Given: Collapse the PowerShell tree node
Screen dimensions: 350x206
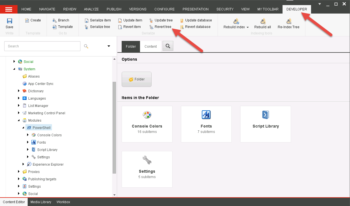Looking at the screenshot, I should point(23,128).
